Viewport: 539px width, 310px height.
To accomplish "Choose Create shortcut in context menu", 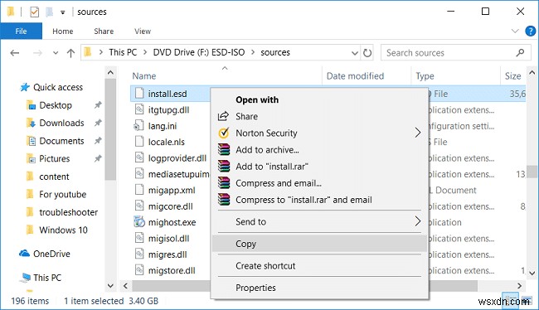I will (x=319, y=266).
